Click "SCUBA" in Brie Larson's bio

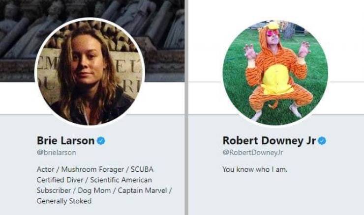point(142,169)
